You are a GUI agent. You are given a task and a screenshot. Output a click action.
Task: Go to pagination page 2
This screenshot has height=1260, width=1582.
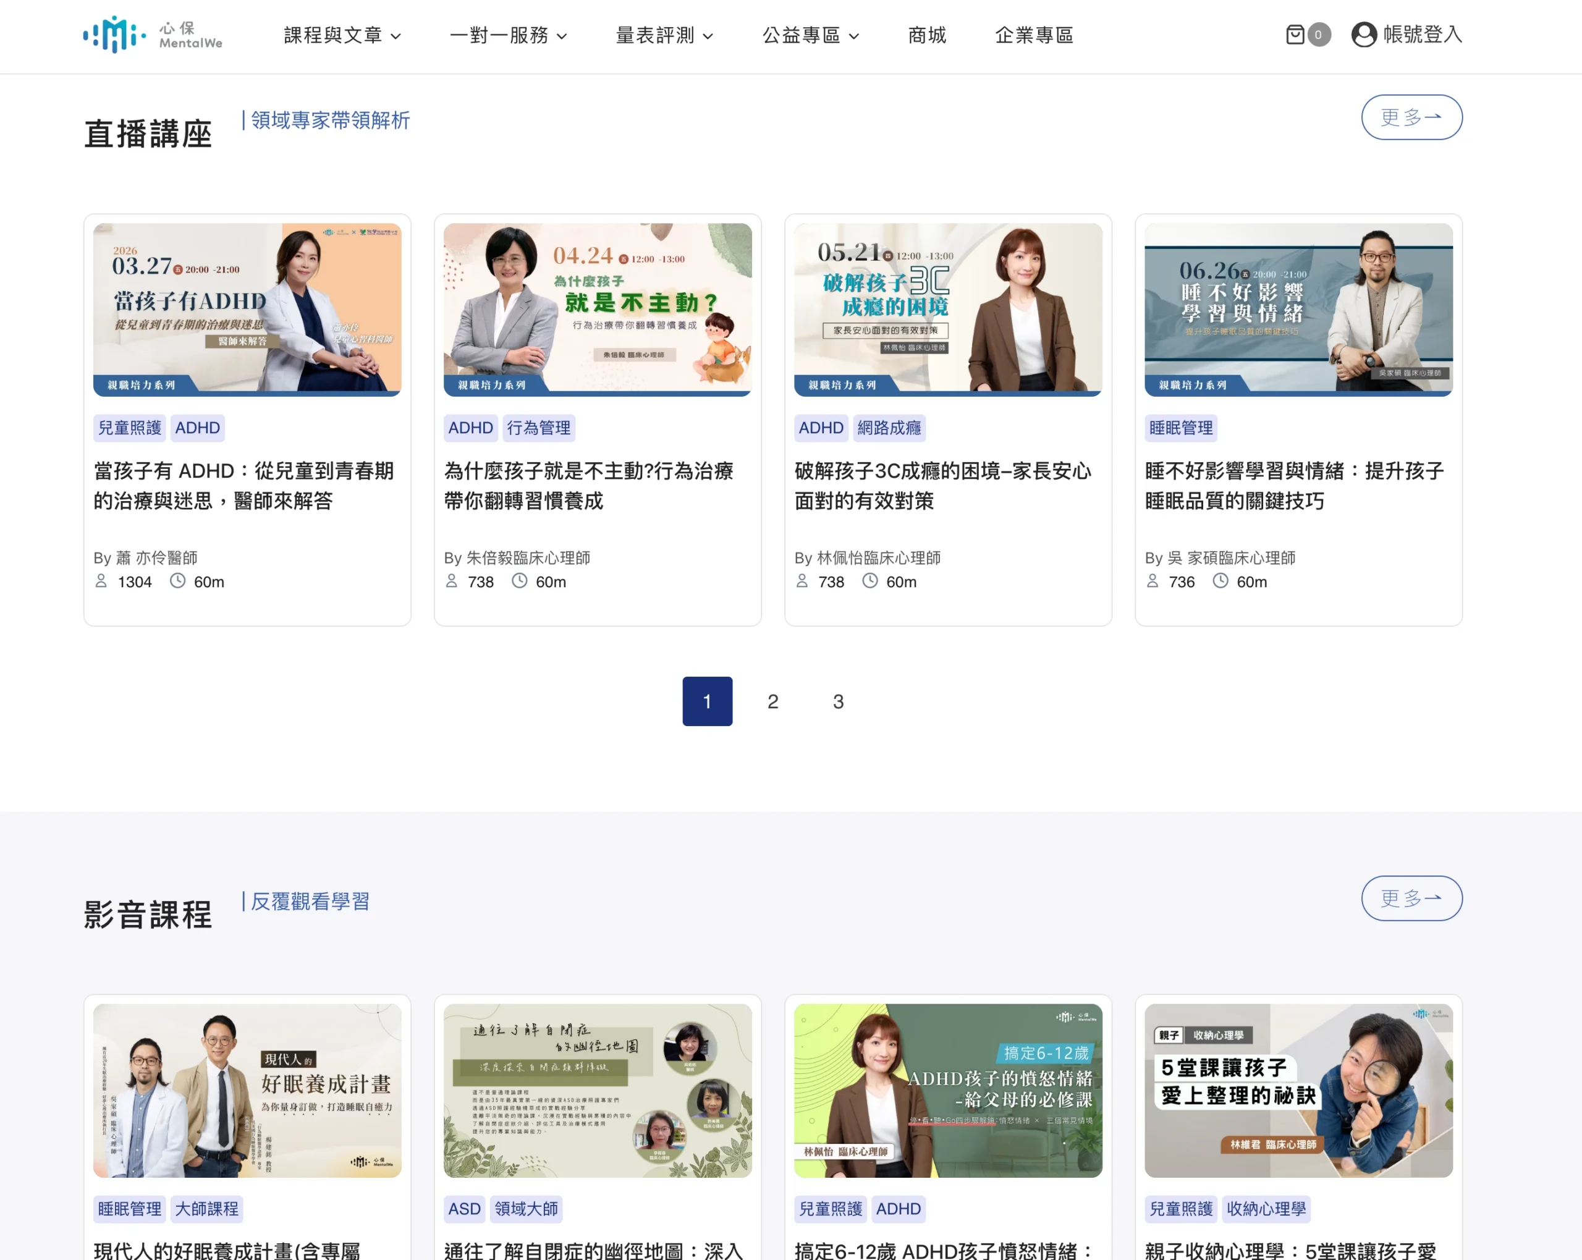point(772,701)
